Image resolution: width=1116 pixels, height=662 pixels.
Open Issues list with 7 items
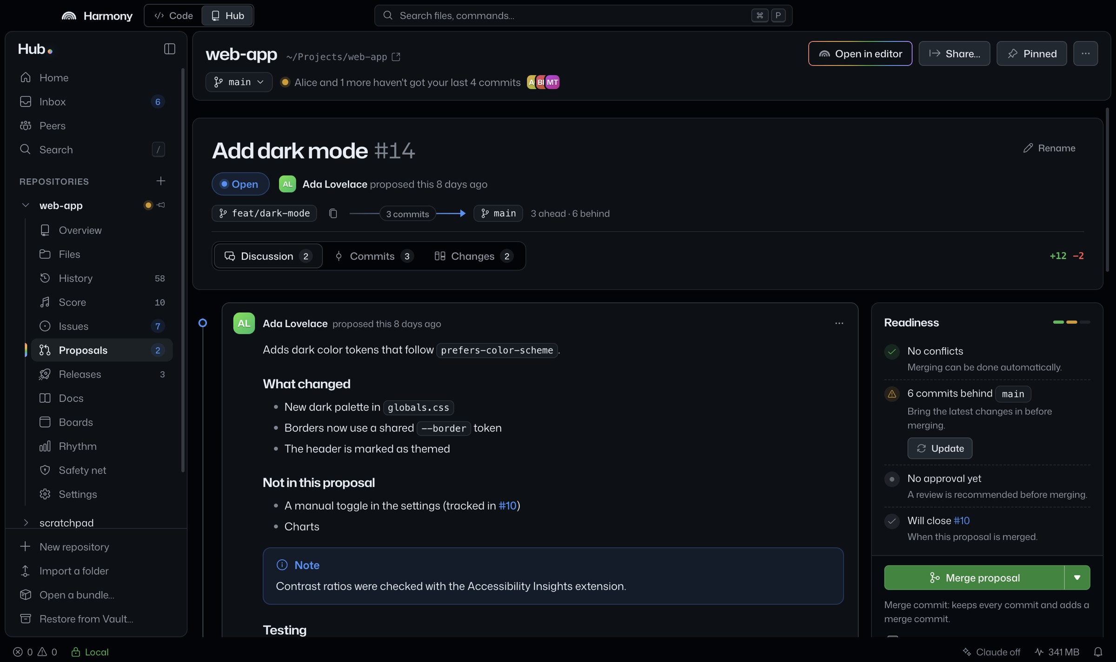[102, 326]
